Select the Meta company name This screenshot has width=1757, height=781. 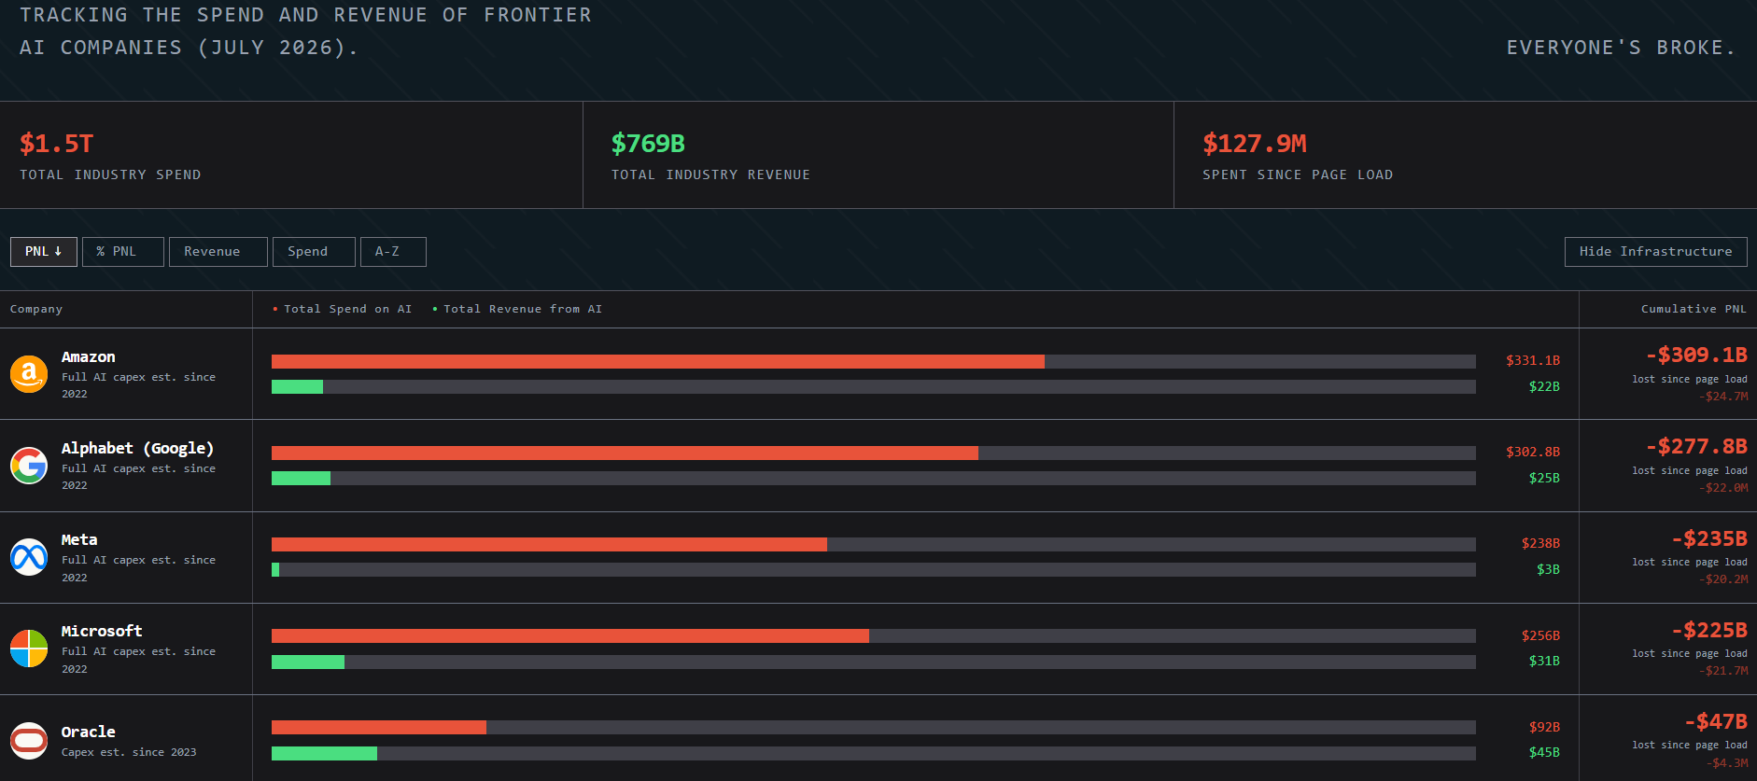click(79, 539)
